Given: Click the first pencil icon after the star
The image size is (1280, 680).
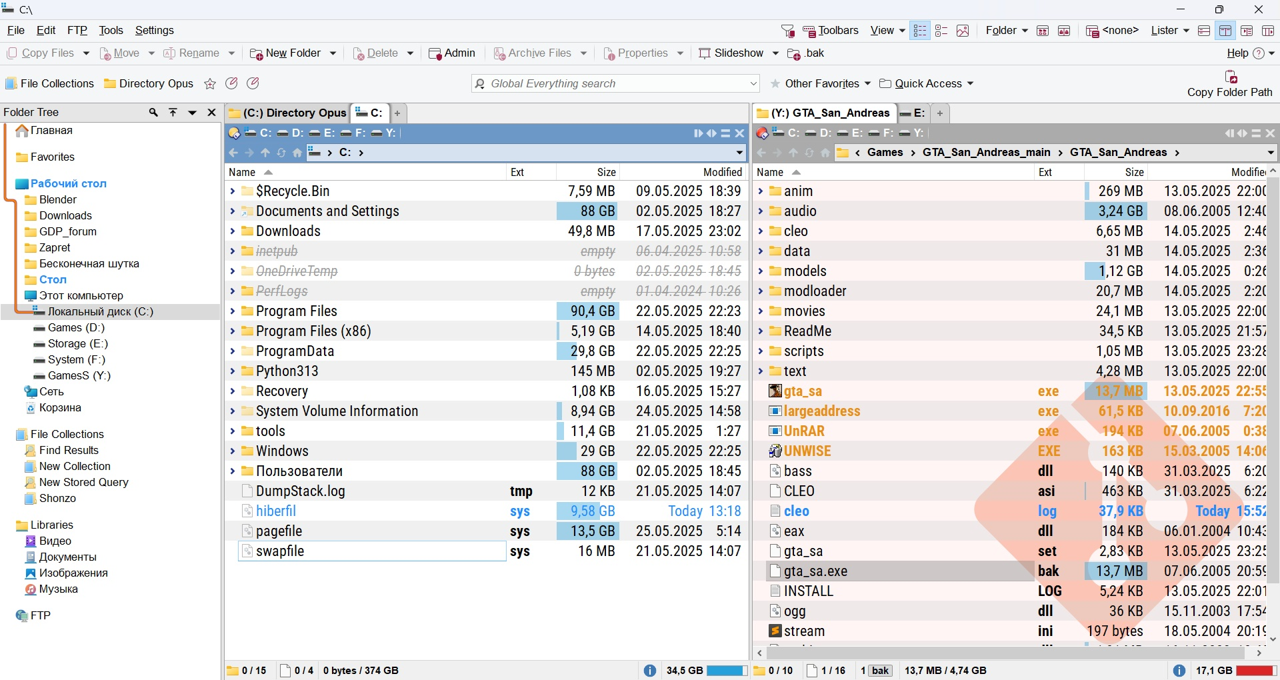Looking at the screenshot, I should coord(231,83).
